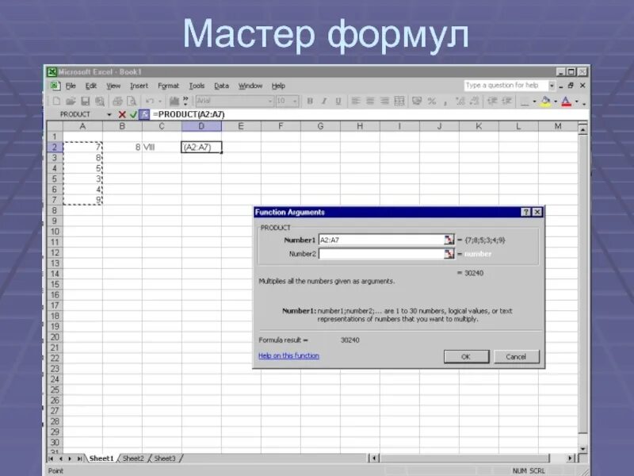Click Merge and Center icon
This screenshot has height=476, width=634.
(x=399, y=102)
